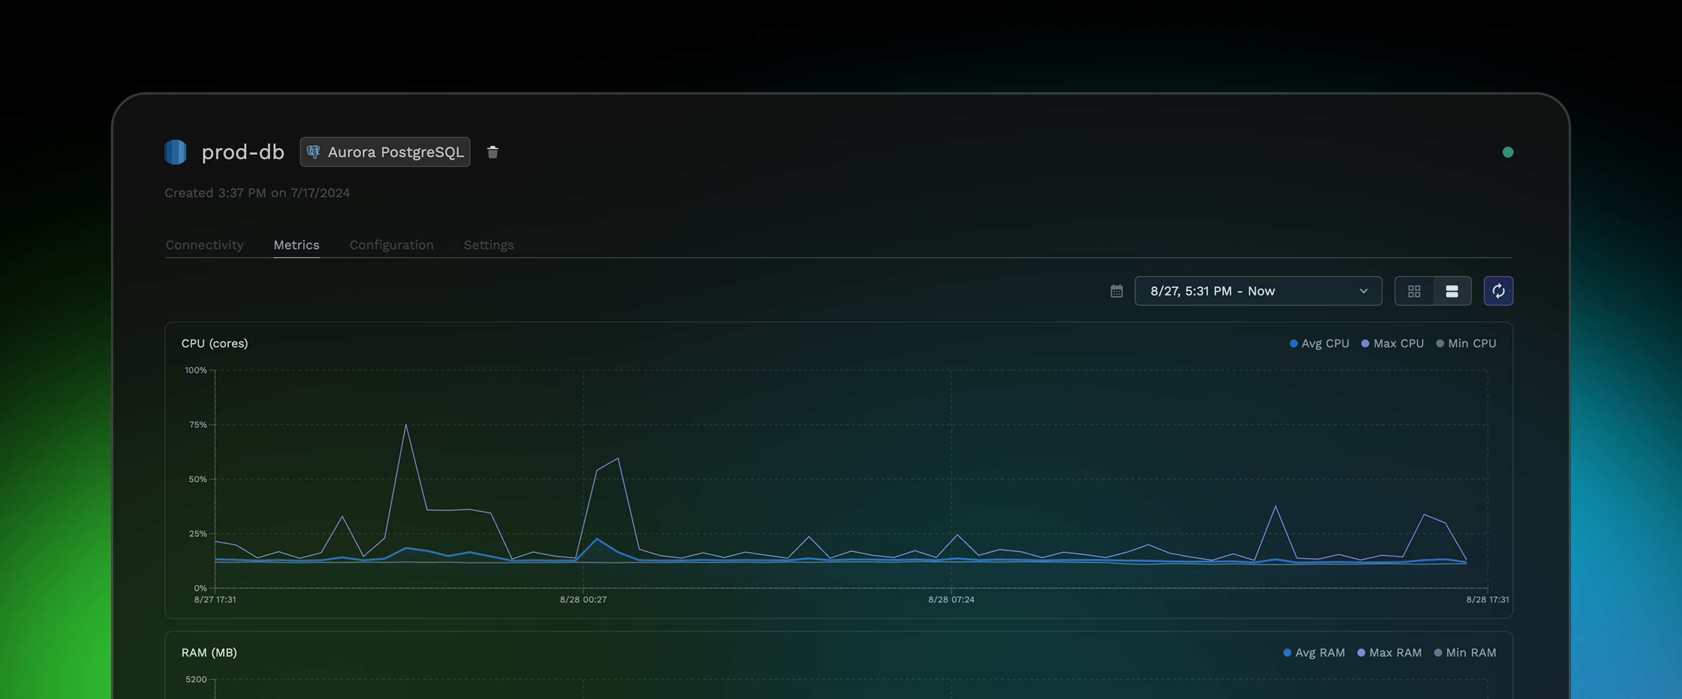Click the 75% peak on the Max CPU line
The height and width of the screenshot is (699, 1682).
coord(405,425)
